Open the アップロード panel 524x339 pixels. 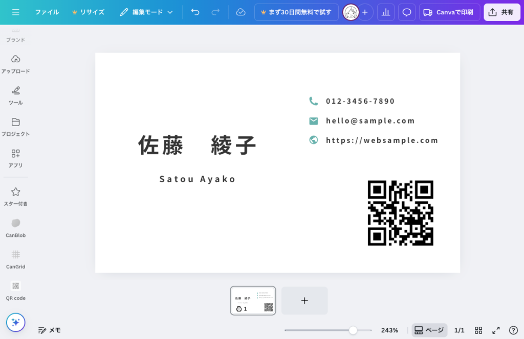pos(15,64)
